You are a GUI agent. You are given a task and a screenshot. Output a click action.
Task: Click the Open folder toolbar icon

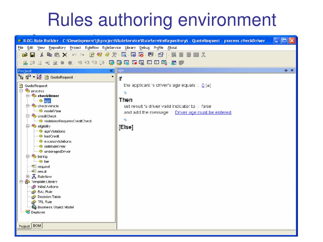tap(25, 55)
